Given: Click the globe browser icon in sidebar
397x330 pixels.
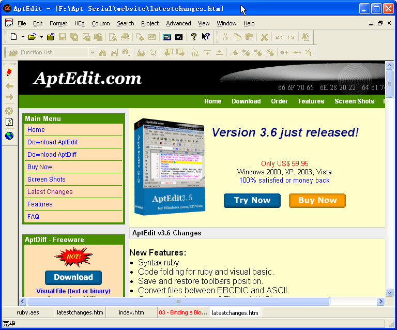Looking at the screenshot, I should [9, 136].
